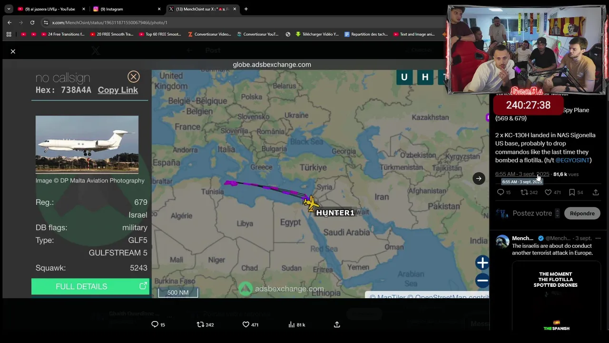Open 'Télécharger Vidéo Y...' bookmark
Screen dimensions: 609x343
click(317, 34)
